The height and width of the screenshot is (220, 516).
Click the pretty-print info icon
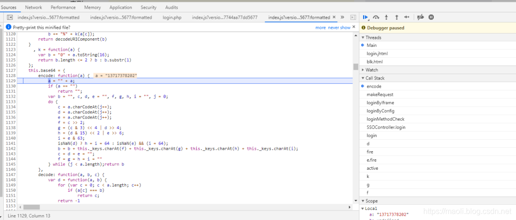8,27
